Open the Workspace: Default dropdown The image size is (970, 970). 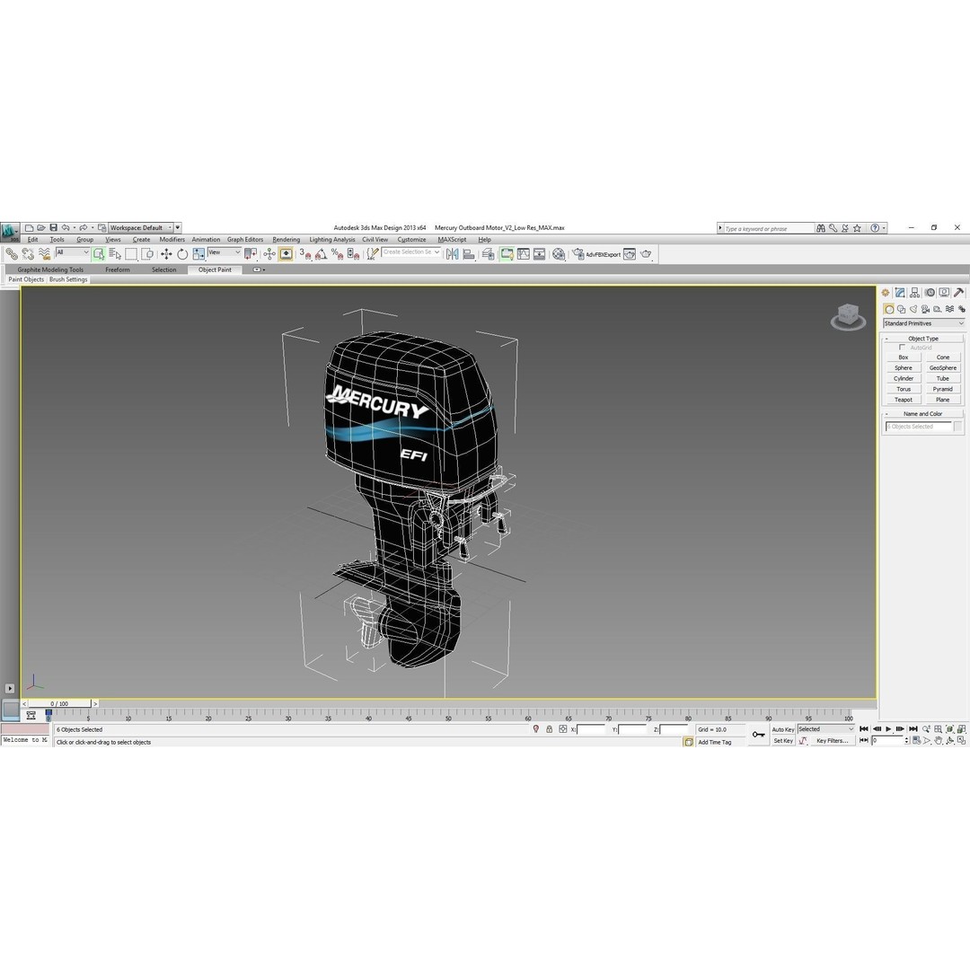click(141, 227)
